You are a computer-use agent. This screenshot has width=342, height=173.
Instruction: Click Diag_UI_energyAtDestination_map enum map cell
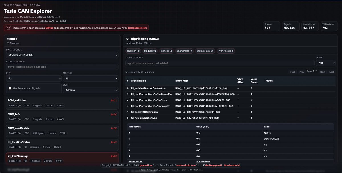[198, 112]
